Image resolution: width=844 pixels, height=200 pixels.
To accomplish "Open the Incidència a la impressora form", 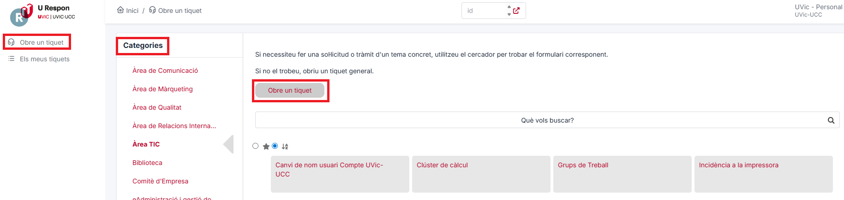I will 764,174.
